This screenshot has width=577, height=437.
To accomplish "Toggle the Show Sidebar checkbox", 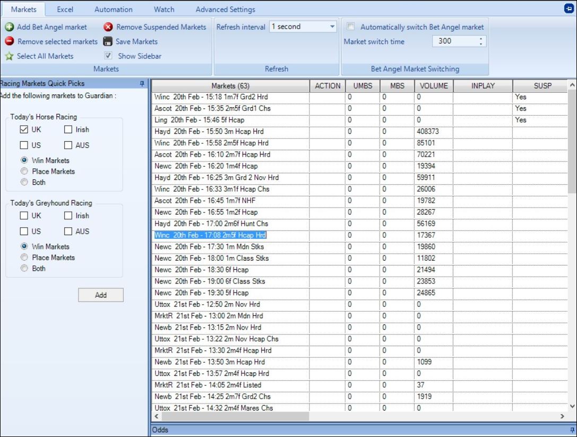I will [108, 56].
